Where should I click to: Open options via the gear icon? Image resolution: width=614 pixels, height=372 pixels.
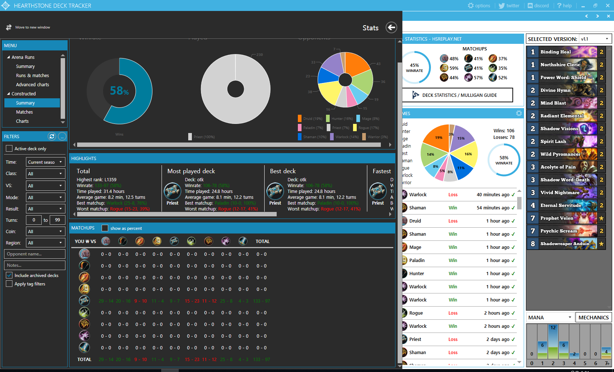[471, 5]
